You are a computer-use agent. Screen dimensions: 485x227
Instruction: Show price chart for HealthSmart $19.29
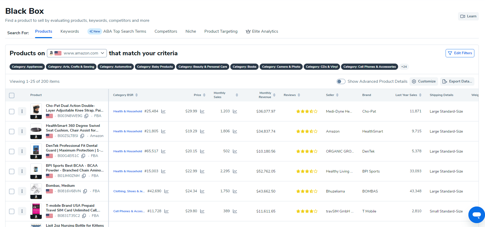pyautogui.click(x=202, y=131)
